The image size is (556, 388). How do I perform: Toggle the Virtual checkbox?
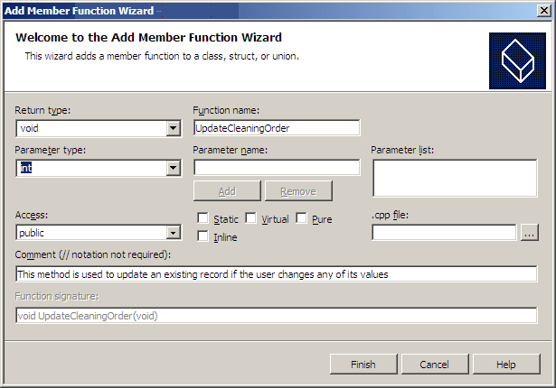click(250, 218)
